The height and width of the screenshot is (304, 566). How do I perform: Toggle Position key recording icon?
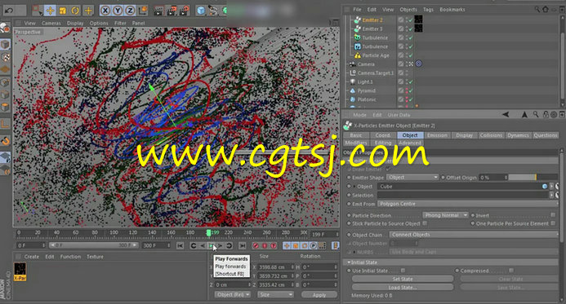point(287,245)
